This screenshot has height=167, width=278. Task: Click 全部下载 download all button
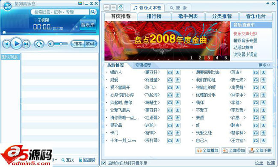[x=260, y=150]
